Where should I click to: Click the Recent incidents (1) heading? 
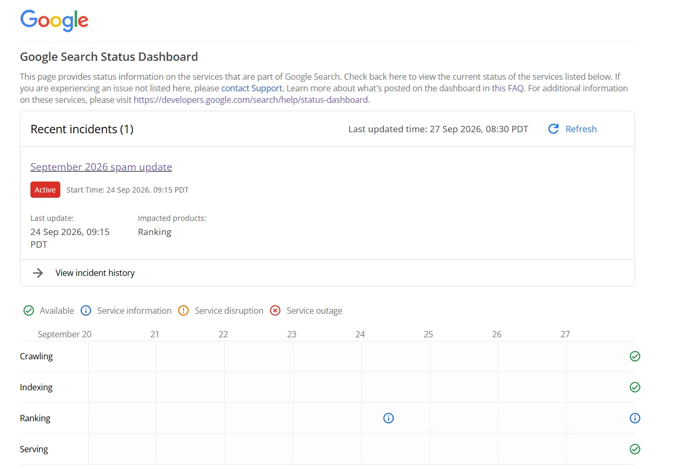click(x=82, y=129)
